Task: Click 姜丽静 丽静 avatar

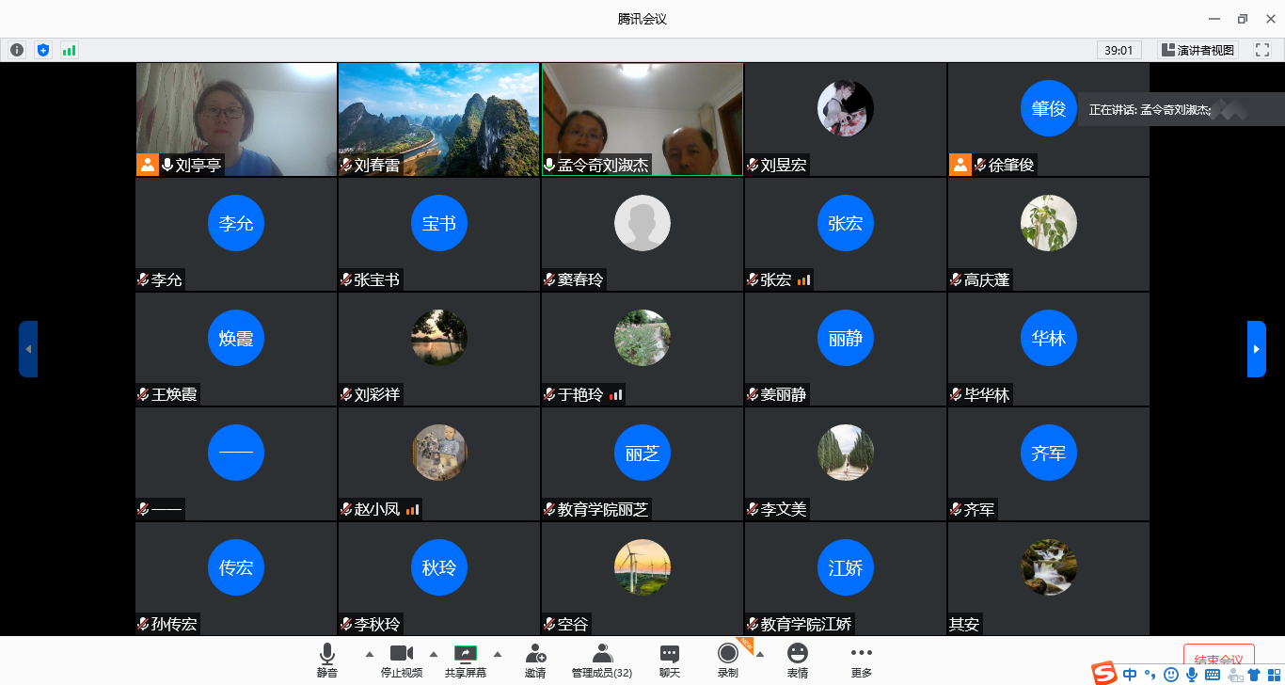Action: click(x=846, y=338)
